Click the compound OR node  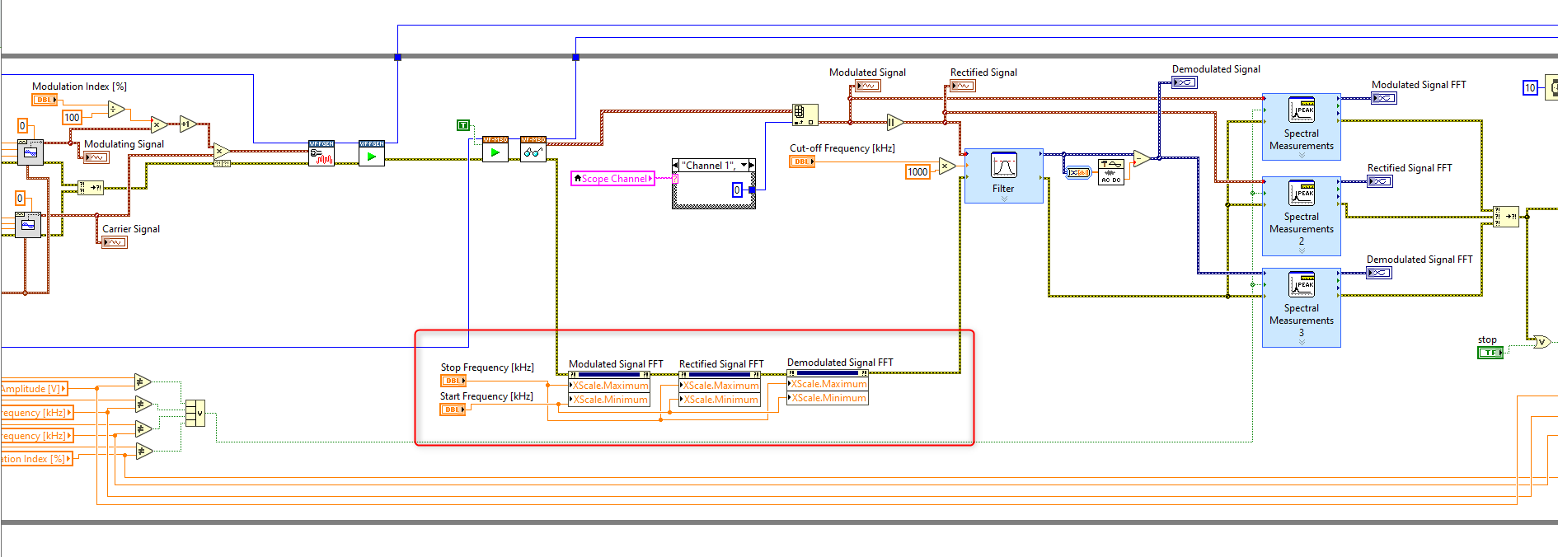(x=195, y=413)
